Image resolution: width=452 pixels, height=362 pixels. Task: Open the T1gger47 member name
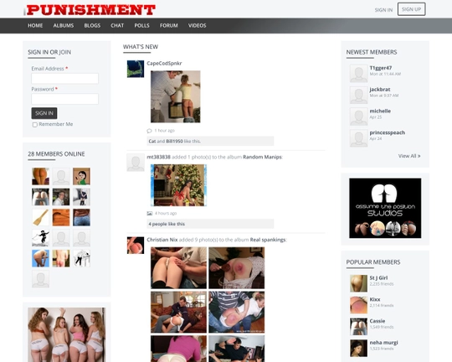coord(381,68)
